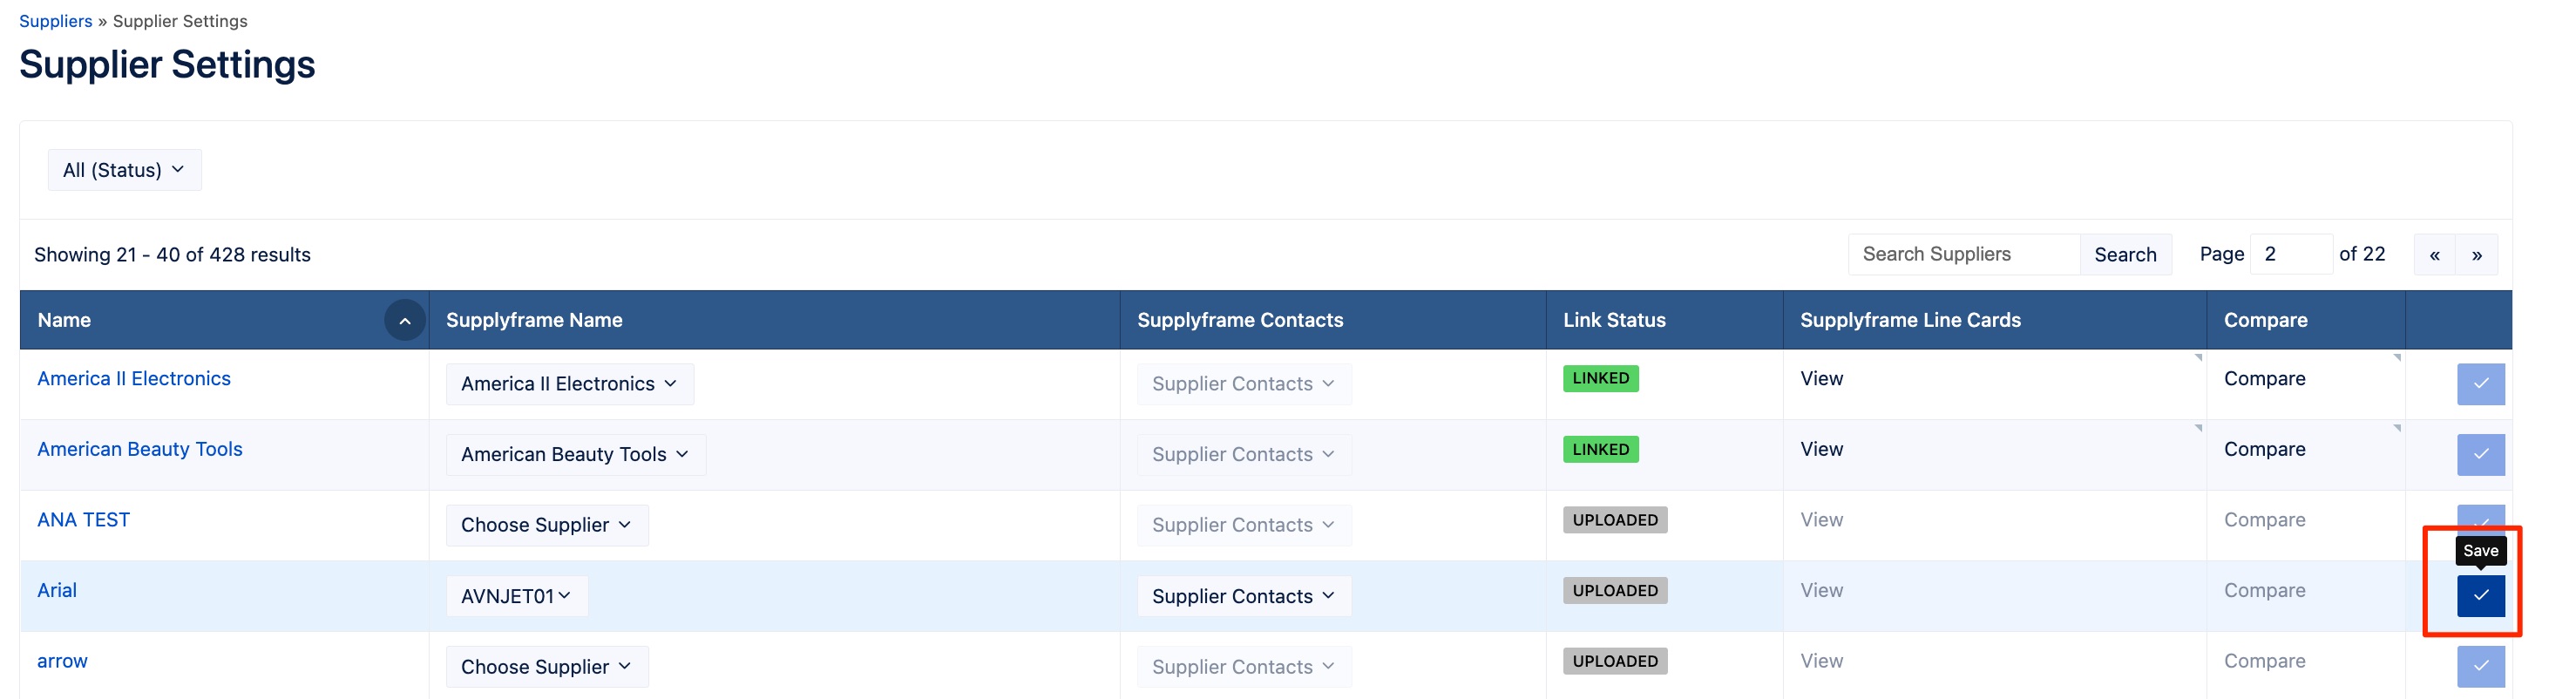Open America II Electronics Supplyframe name dropdown
The width and height of the screenshot is (2576, 699).
click(569, 384)
